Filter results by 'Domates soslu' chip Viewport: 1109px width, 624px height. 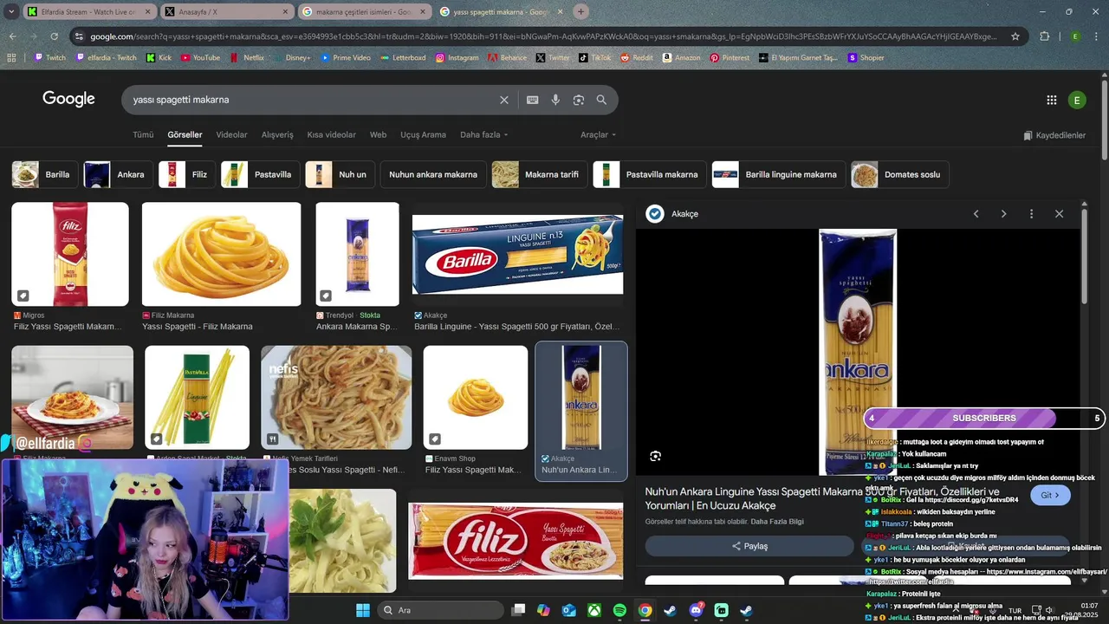[899, 174]
